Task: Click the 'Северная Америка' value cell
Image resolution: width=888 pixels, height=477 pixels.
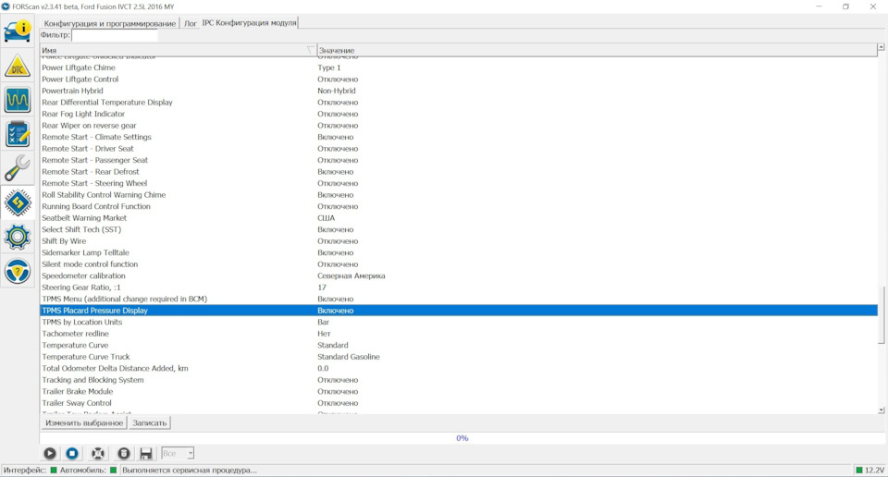Action: point(351,275)
